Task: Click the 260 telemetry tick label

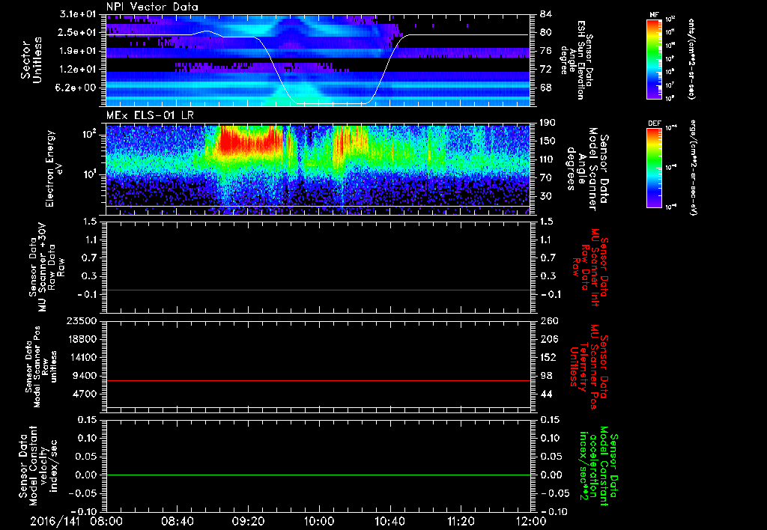Action: (x=548, y=320)
